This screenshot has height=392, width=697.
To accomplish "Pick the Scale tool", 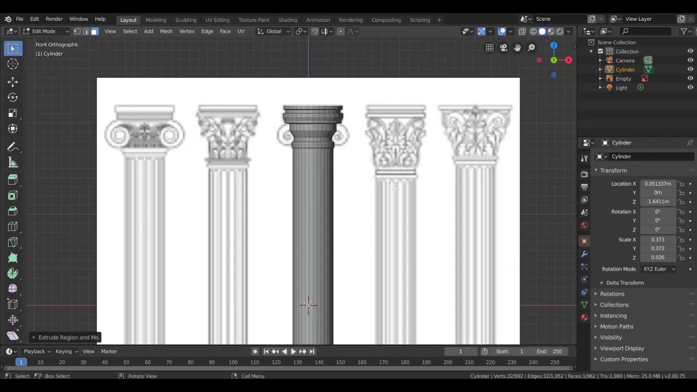I will click(13, 113).
